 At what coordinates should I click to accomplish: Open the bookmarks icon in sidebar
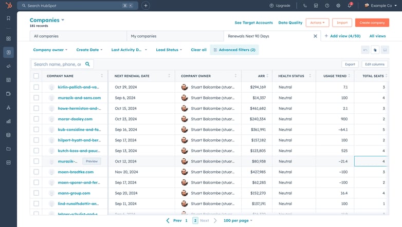[x=8, y=18]
